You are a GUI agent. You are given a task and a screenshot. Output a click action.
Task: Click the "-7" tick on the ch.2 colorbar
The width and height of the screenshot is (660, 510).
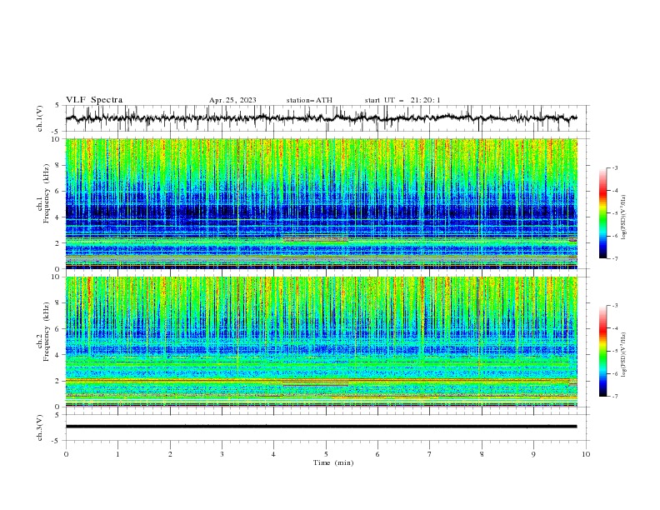coord(614,396)
